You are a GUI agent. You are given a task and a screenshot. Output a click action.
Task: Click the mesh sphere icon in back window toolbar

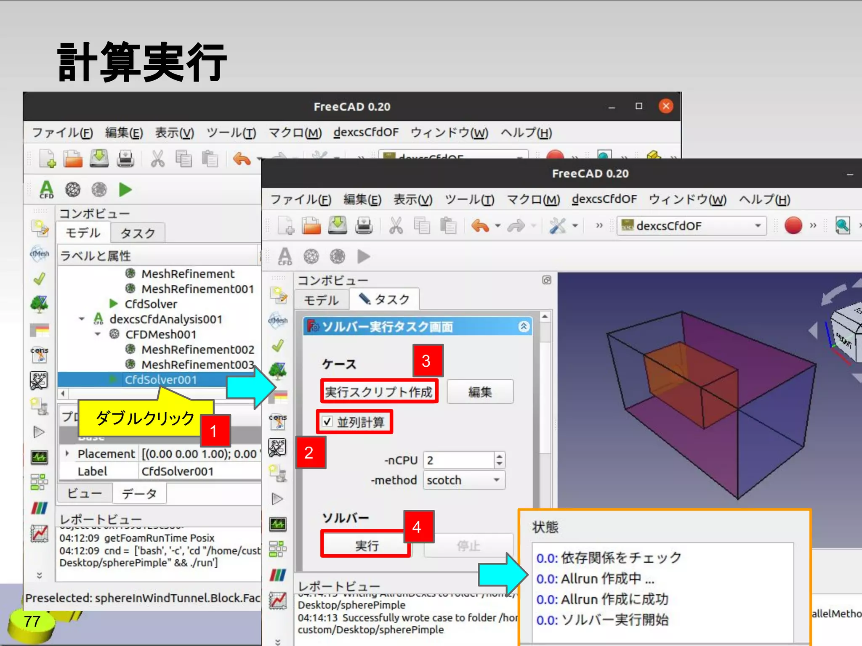[x=73, y=190]
